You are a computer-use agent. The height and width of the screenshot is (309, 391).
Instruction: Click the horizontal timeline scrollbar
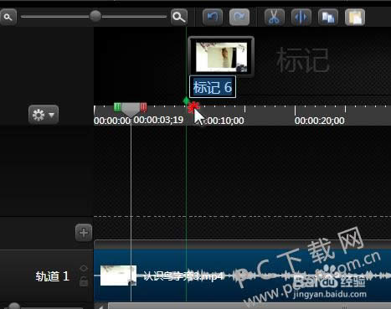pyautogui.click(x=250, y=306)
